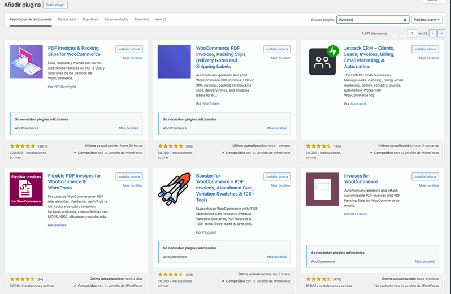Switch to the Favoritos tab

click(x=141, y=19)
